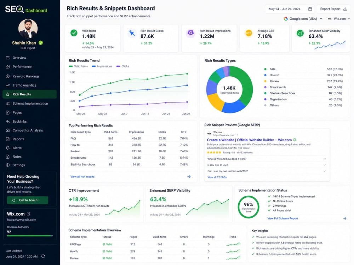The image size is (354, 265).
Task: Open the 'Create a Website' SERP title link
Action: click(x=249, y=140)
